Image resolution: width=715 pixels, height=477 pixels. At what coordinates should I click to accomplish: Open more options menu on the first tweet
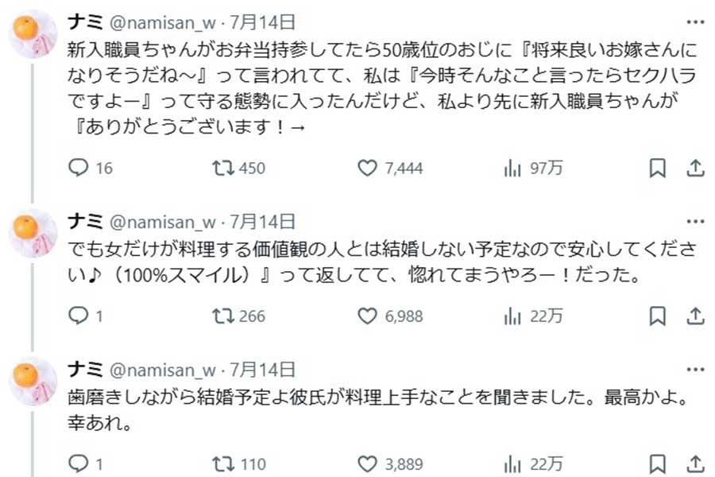[x=696, y=22]
